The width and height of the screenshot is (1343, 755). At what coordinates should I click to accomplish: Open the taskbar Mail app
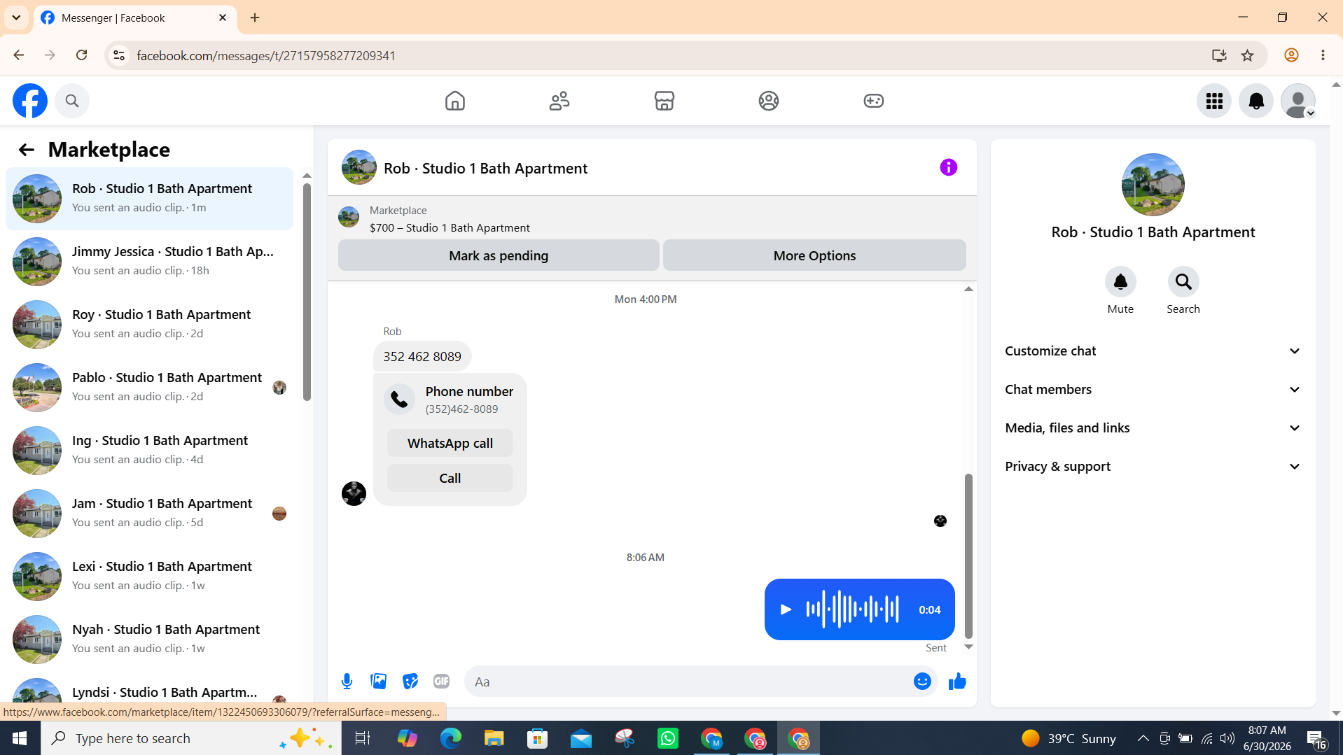pyautogui.click(x=580, y=738)
